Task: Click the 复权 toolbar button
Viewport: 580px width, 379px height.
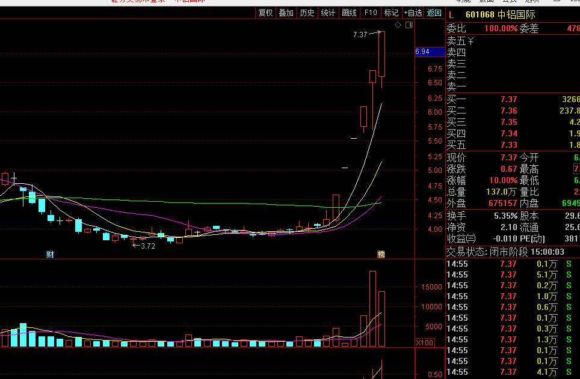Action: pos(265,13)
